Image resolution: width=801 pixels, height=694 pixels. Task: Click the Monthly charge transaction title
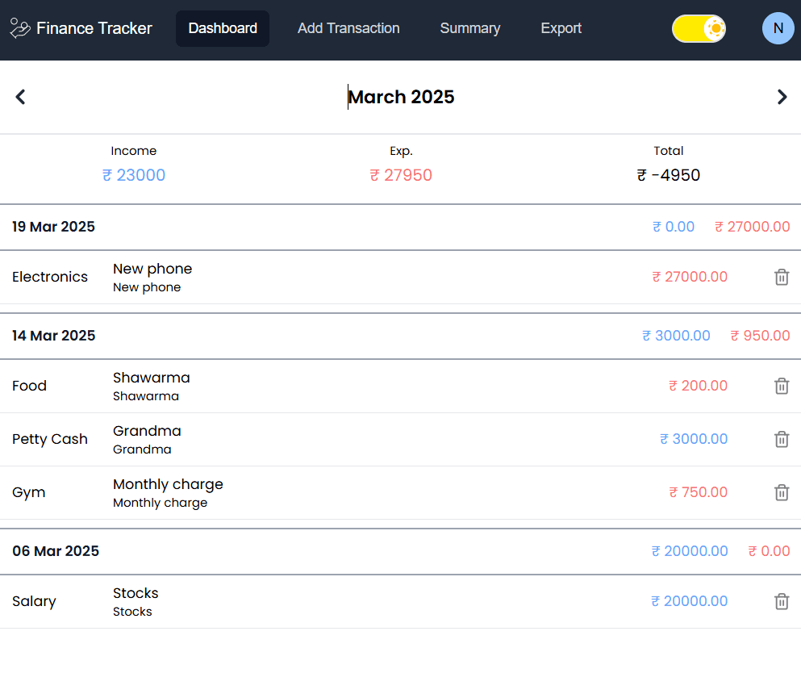tap(168, 484)
